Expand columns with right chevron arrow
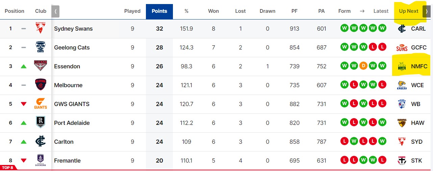Screen dimensions: 433x171 426,11
